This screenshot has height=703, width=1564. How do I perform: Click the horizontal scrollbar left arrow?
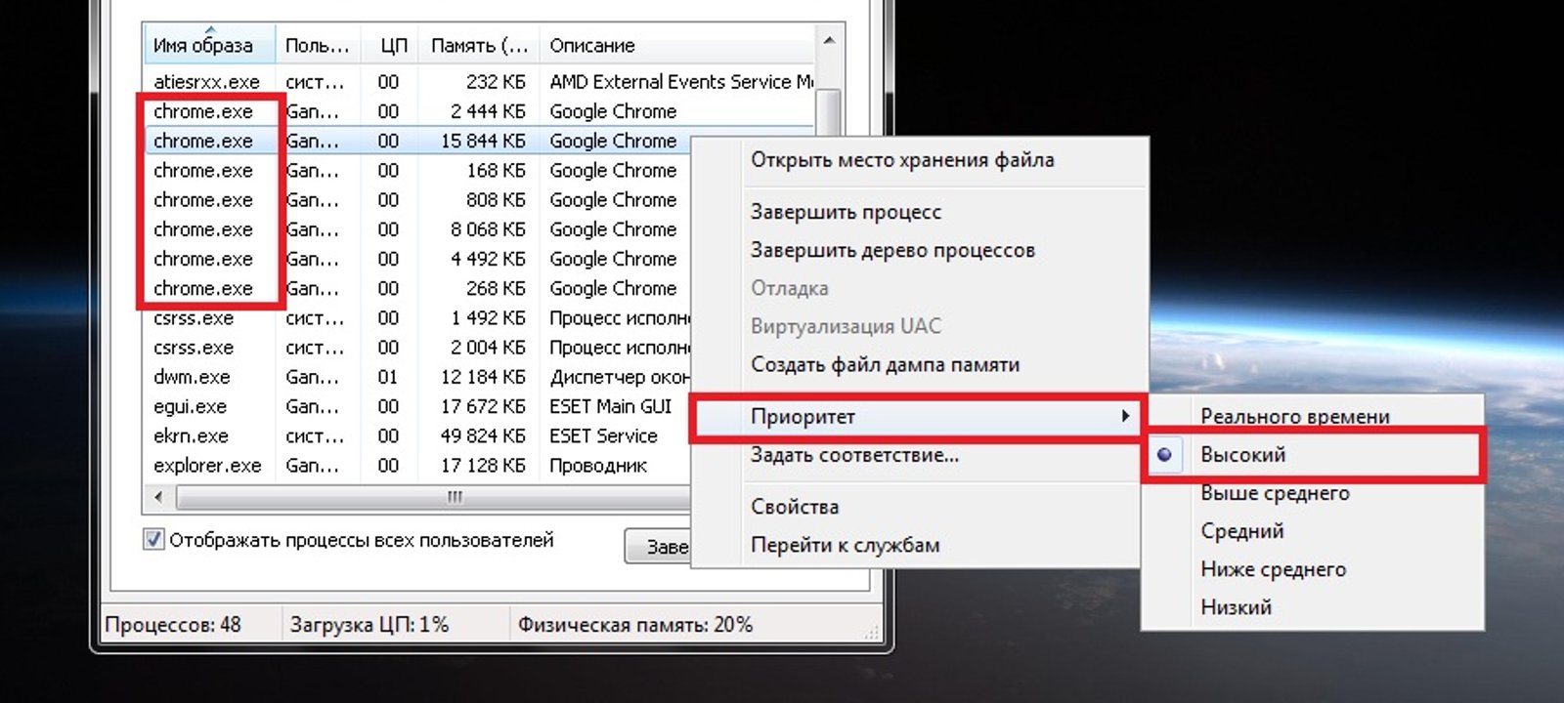coord(159,497)
